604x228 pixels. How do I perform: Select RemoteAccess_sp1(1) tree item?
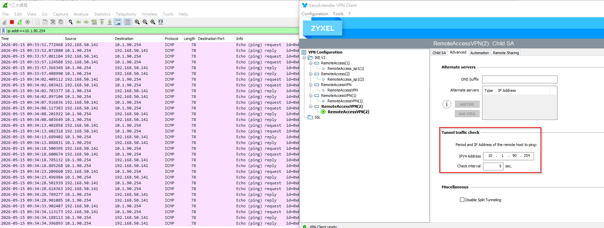(x=345, y=68)
